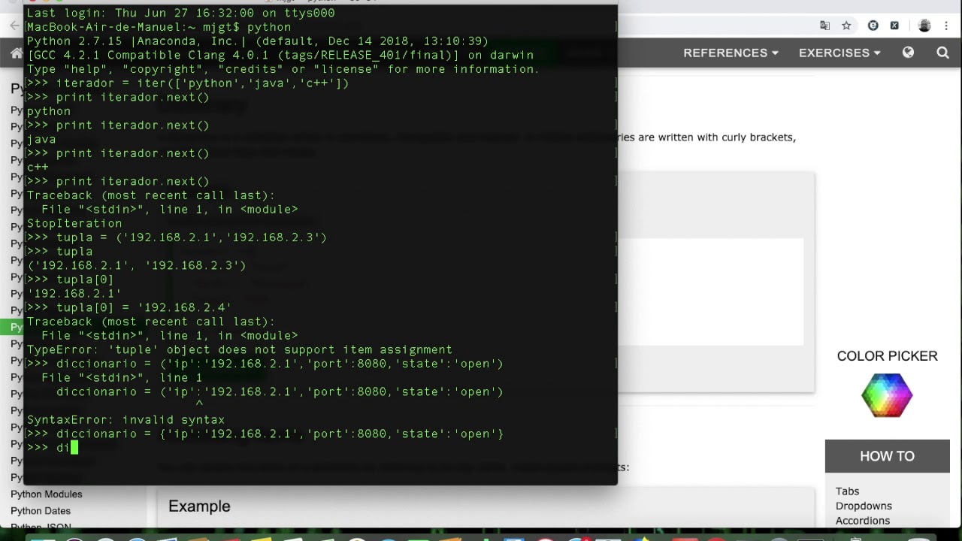Click the 'Python 2.7.15 |Anaconda' version line
Image resolution: width=962 pixels, height=541 pixels.
click(257, 41)
